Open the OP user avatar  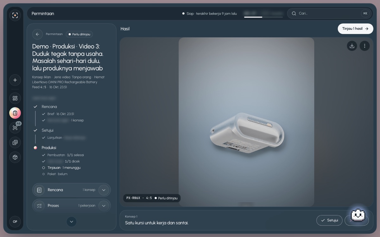tap(15, 222)
